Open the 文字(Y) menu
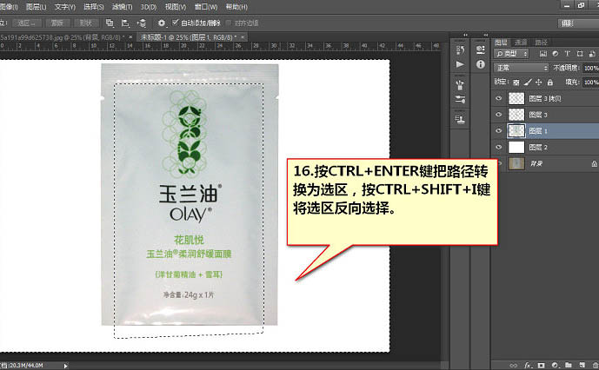This screenshot has width=599, height=370. [65, 7]
